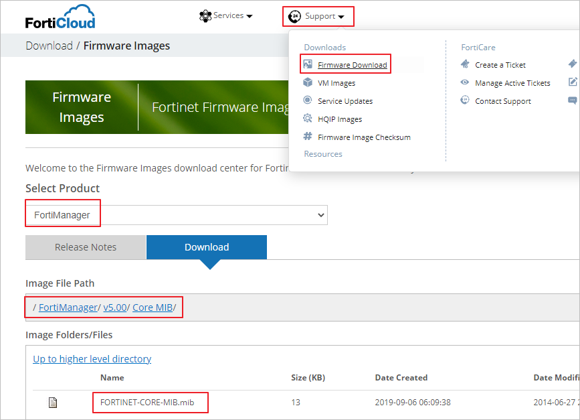Click the FORTINET-CORE-MIB.mib file name
This screenshot has height=420, width=580.
[x=147, y=403]
